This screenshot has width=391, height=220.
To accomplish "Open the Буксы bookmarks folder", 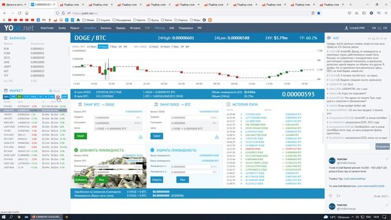I will pos(153,20).
